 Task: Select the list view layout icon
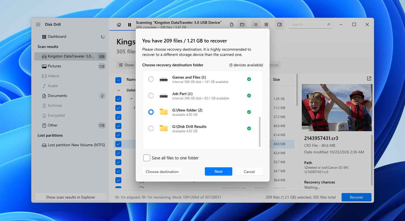tap(256, 25)
